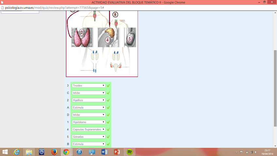Open the dropdown for item 1 showing Hipotálamo
This screenshot has width=277, height=156.
89,122
